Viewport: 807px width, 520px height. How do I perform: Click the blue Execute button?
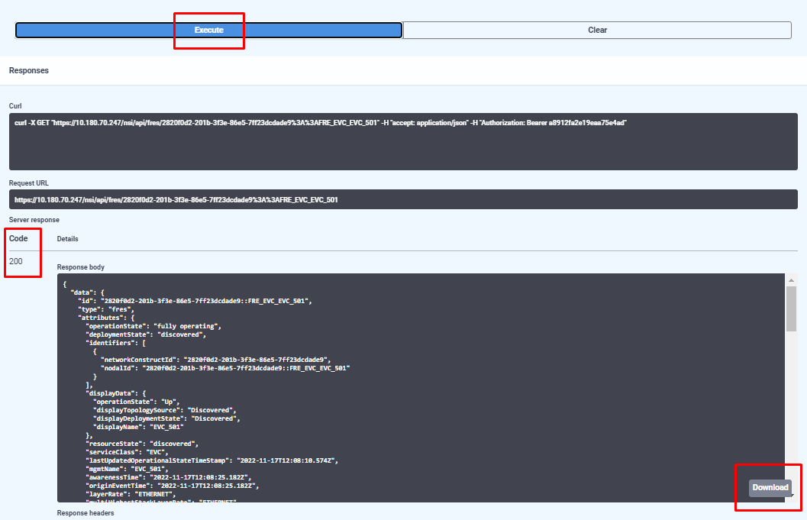pyautogui.click(x=208, y=30)
